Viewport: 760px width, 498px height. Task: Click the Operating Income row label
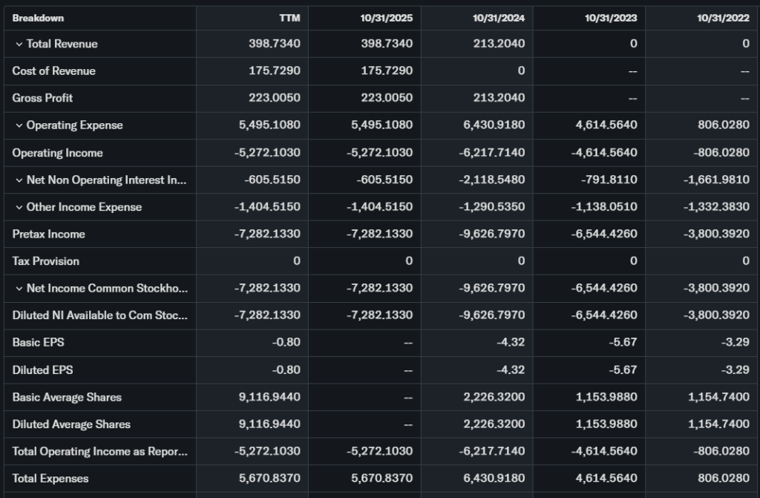(x=57, y=153)
